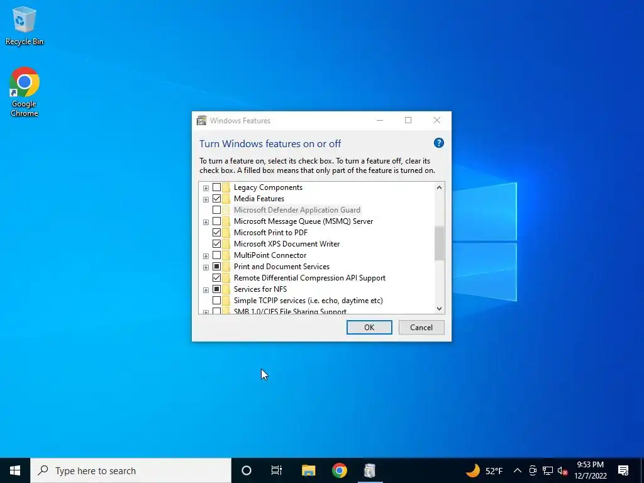Open the weather widget showing 52°F
Viewport: 644px width, 483px height.
click(484, 470)
